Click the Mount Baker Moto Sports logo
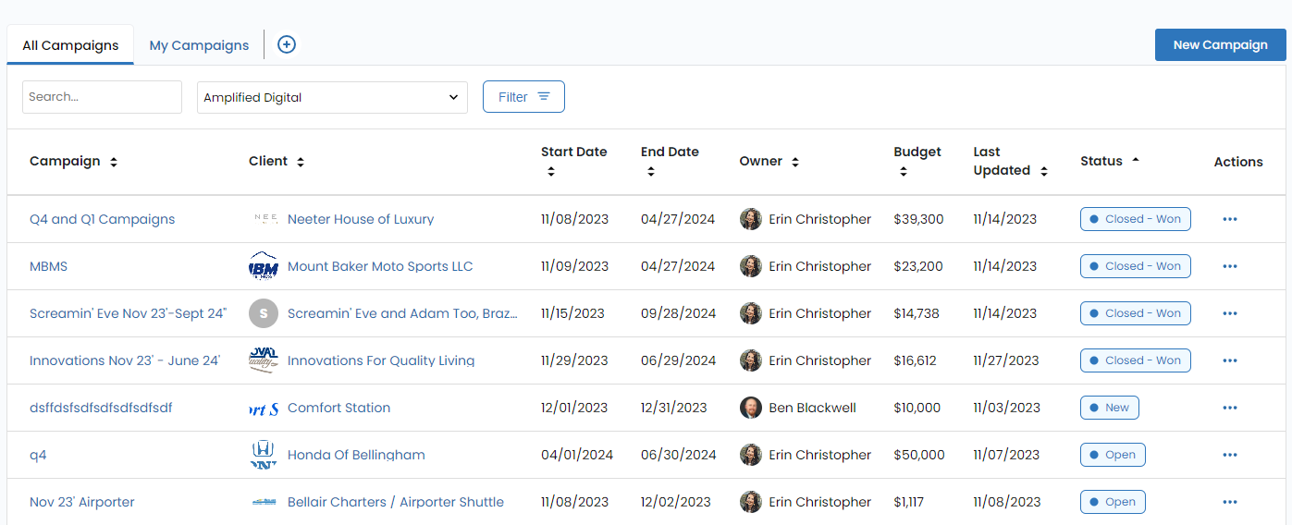The image size is (1292, 525). click(264, 266)
